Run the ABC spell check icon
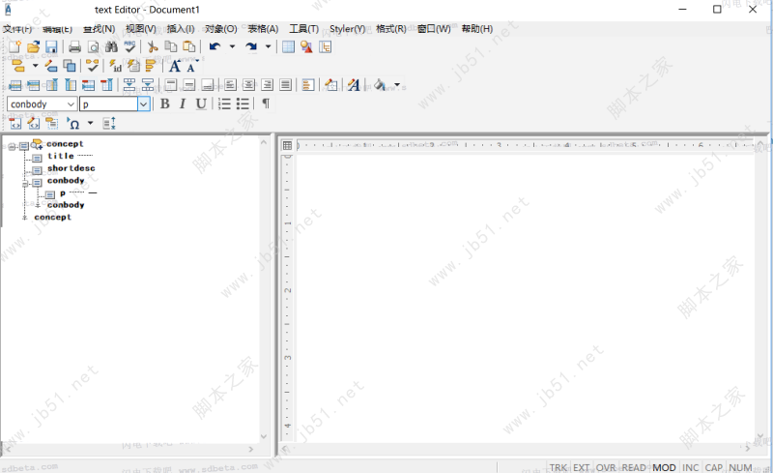Image resolution: width=773 pixels, height=473 pixels. (x=129, y=46)
